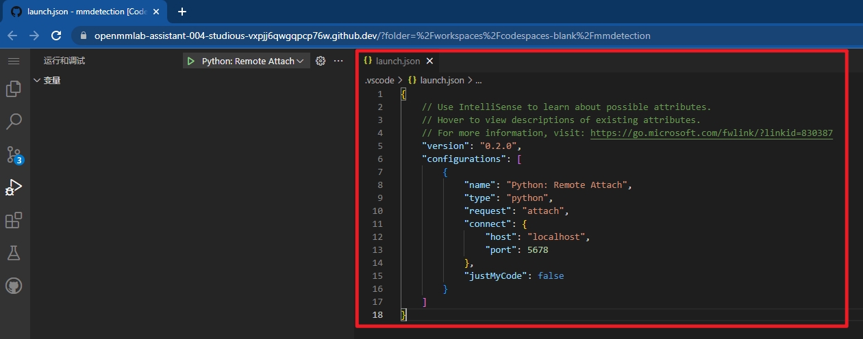
Task: Open the GitHub view in activity bar
Action: pos(14,286)
